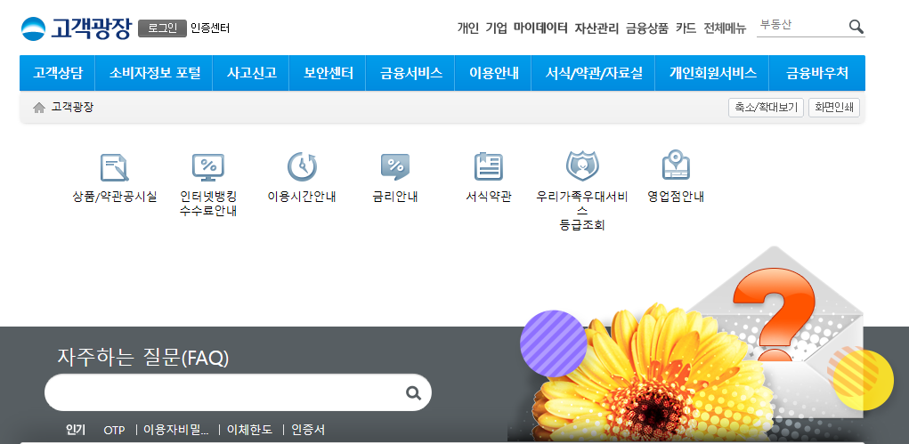Select the 금융바우처 navigation tab

(x=817, y=73)
